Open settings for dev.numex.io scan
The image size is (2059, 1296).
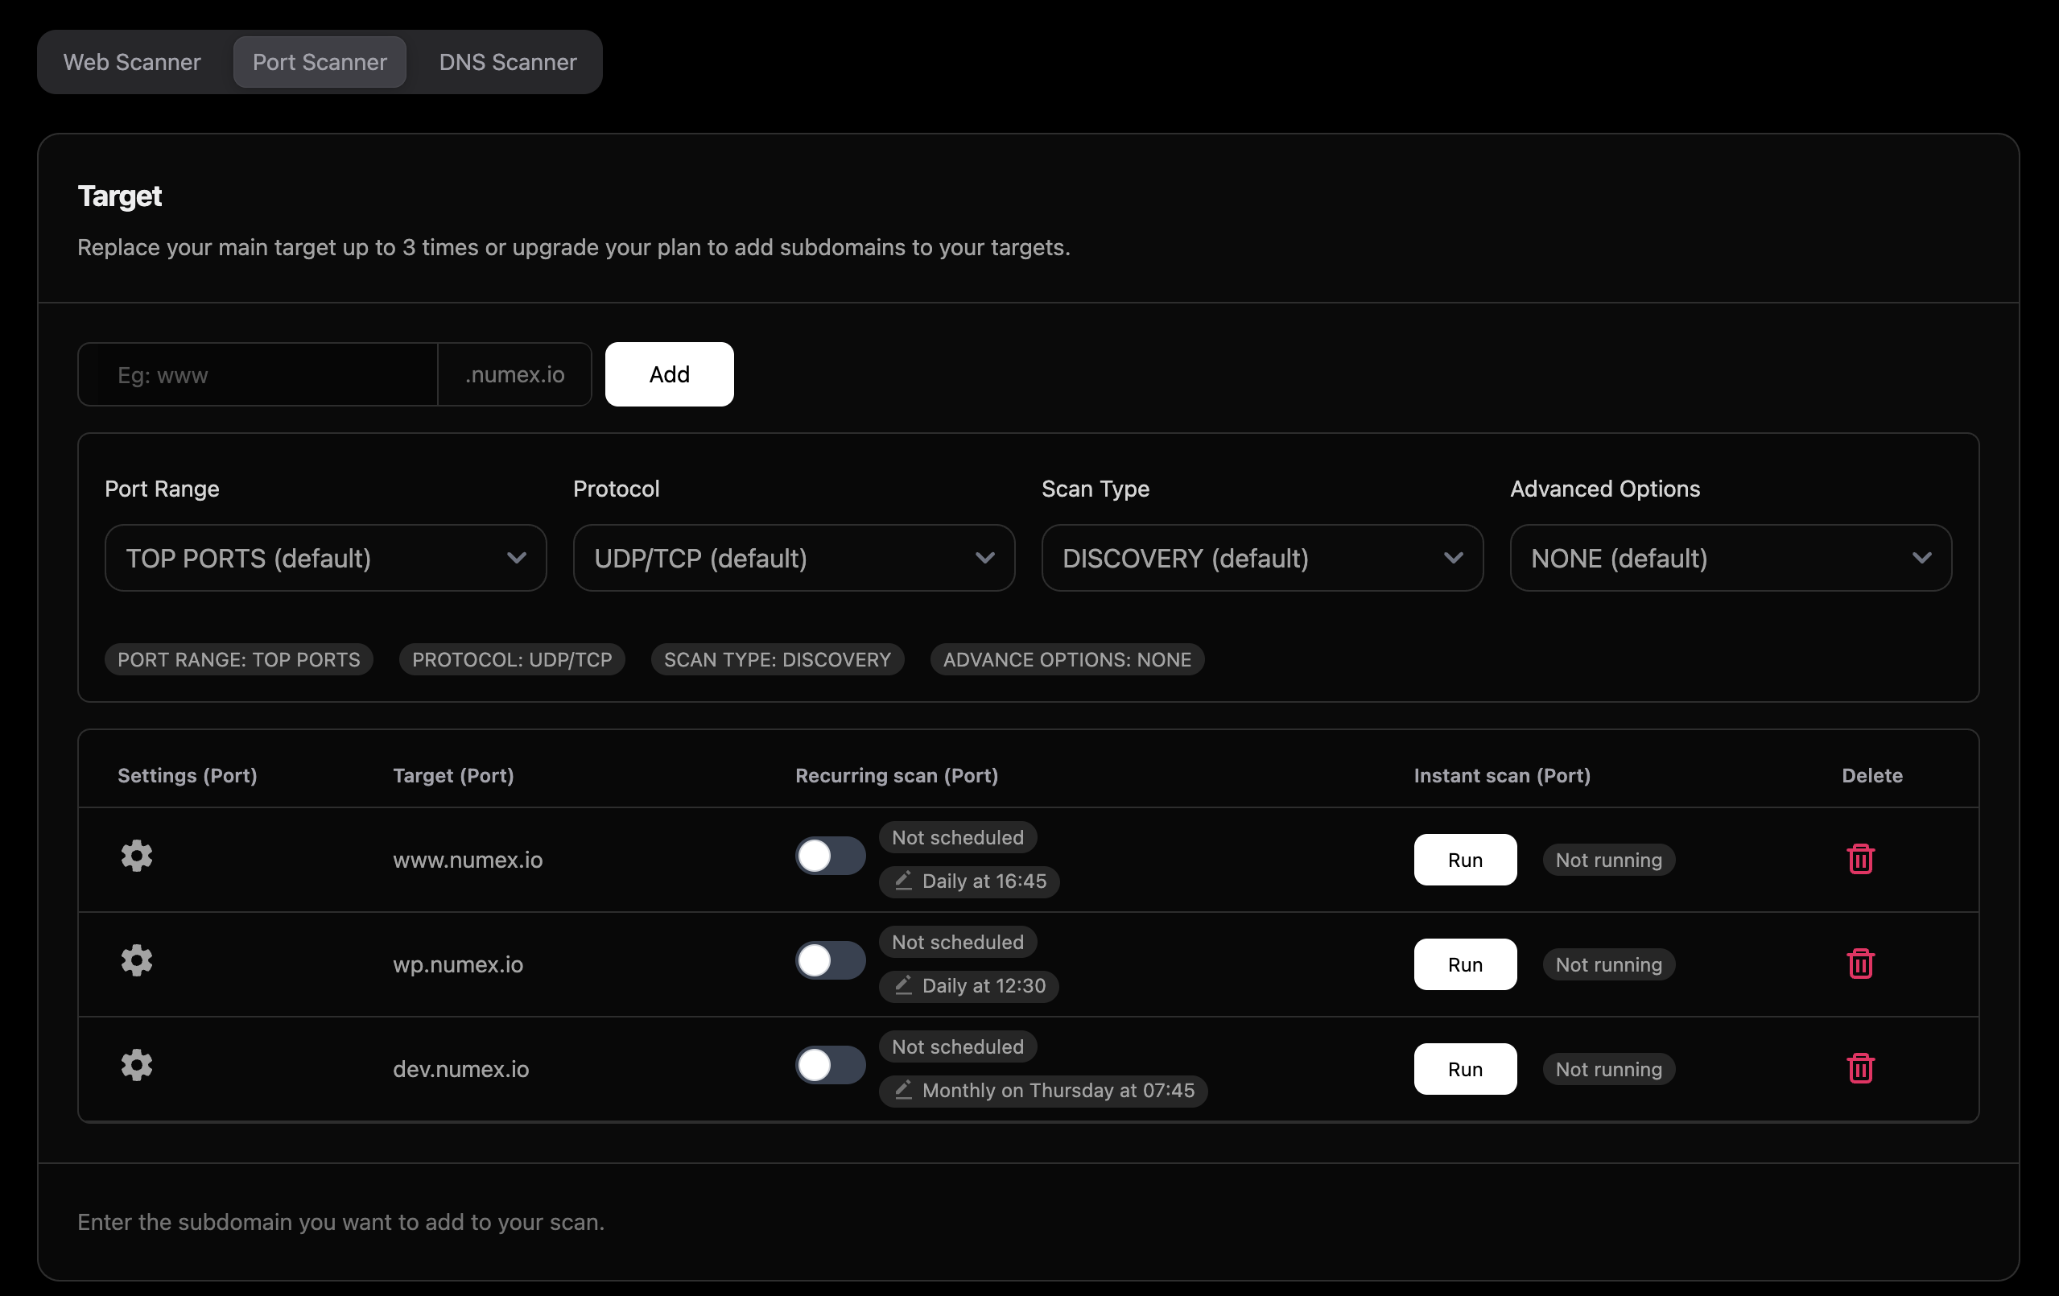point(137,1065)
